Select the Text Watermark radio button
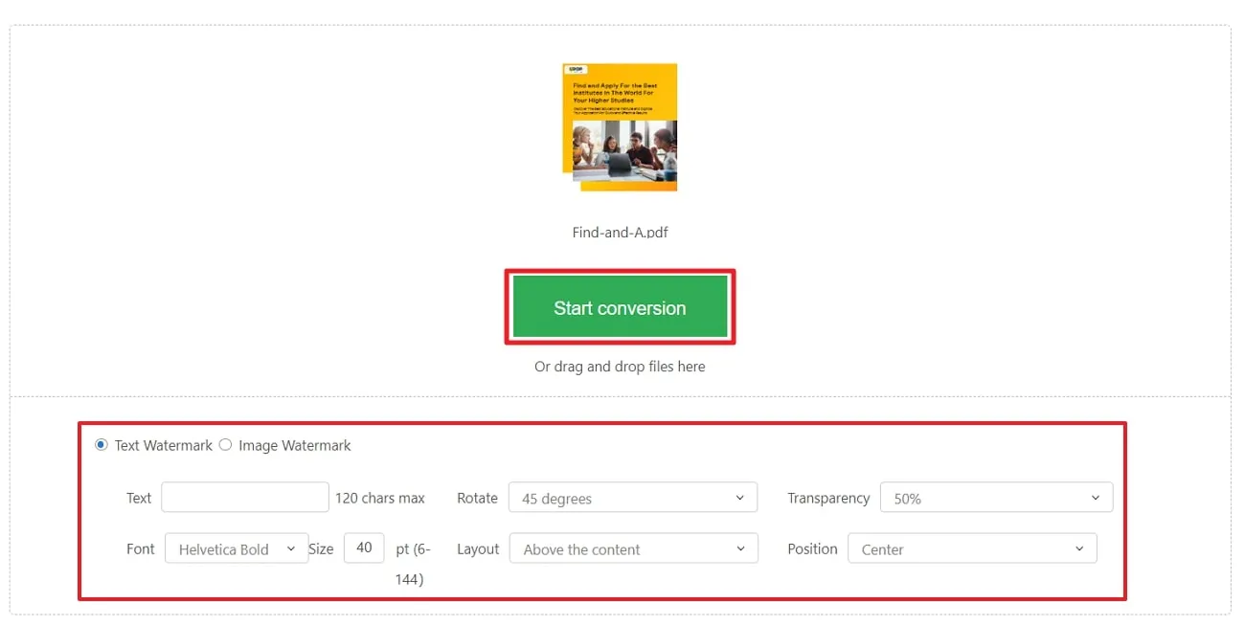 tap(101, 445)
